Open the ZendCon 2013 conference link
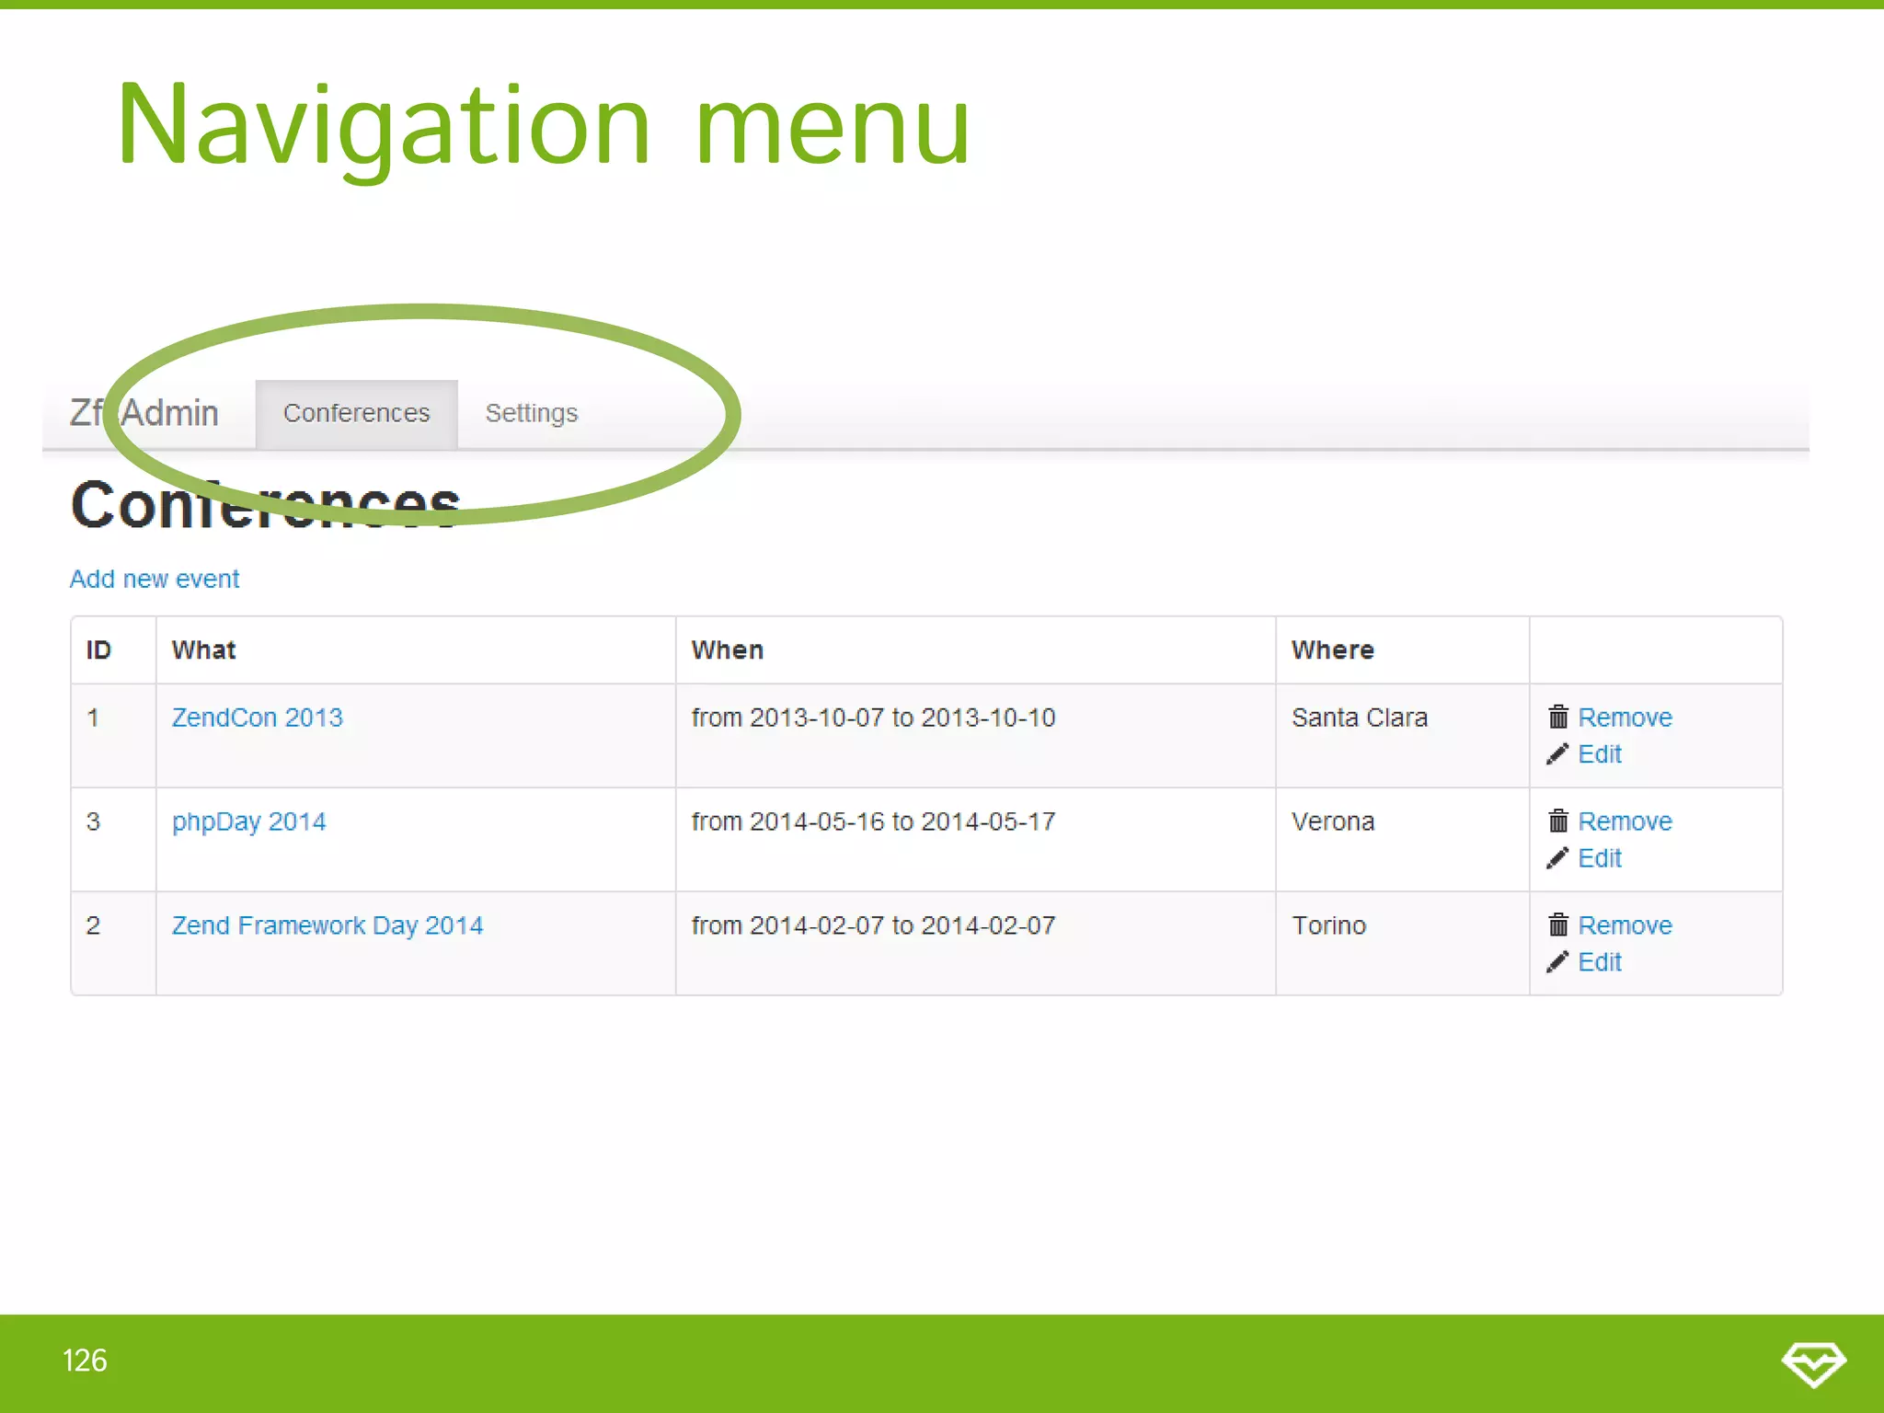This screenshot has height=1413, width=1884. (258, 718)
